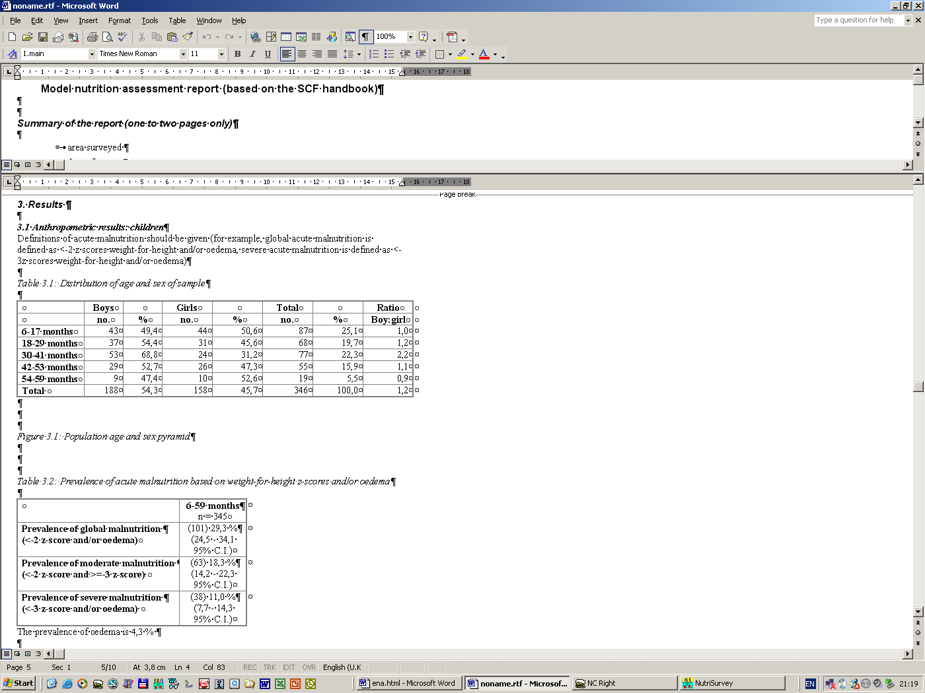Image resolution: width=925 pixels, height=693 pixels.
Task: Expand the 1.main style dropdown
Action: [x=92, y=54]
